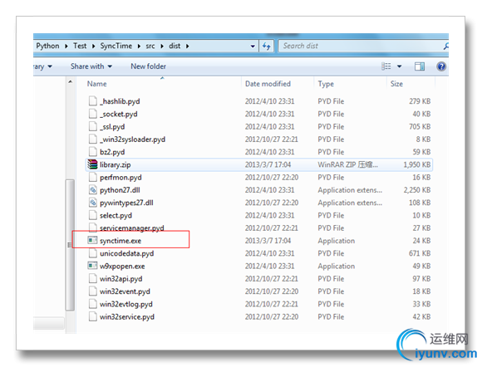Open the Include in library dropdown
Screen dimensions: 482x367
coord(42,66)
